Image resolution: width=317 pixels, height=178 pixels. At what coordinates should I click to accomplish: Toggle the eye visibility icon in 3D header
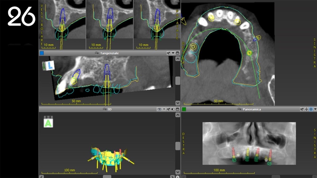tap(159, 109)
